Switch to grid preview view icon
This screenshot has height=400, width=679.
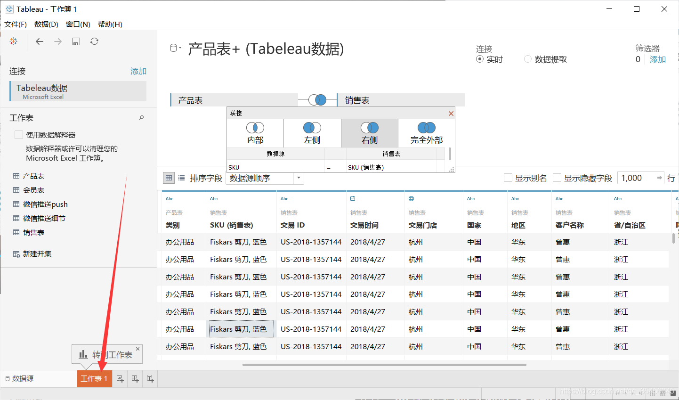pos(169,178)
